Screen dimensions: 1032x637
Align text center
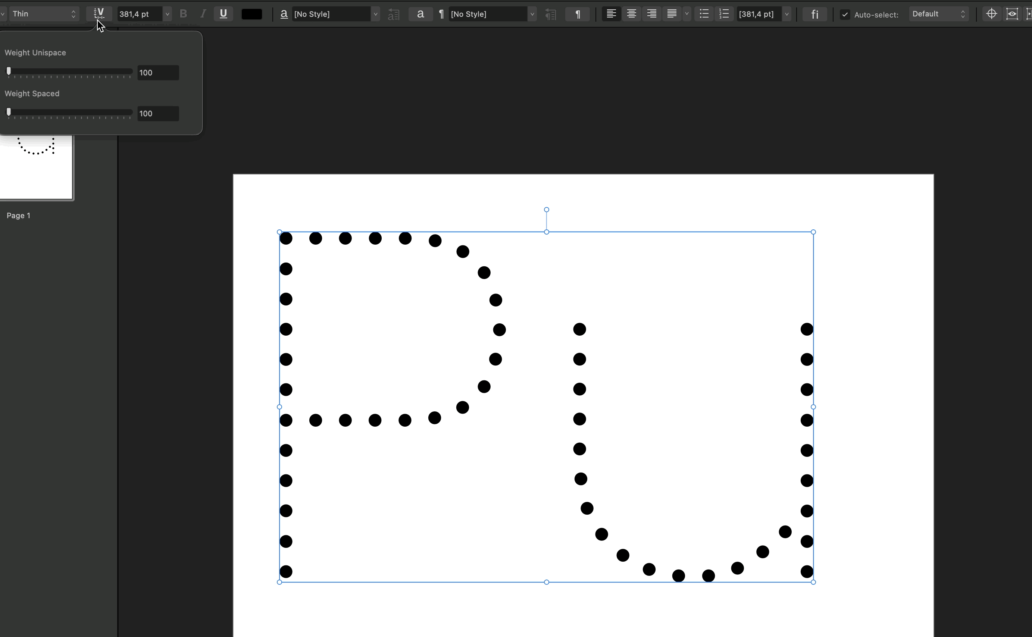pos(631,14)
